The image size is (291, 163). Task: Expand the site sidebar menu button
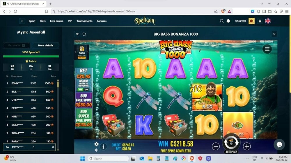click(x=22, y=21)
